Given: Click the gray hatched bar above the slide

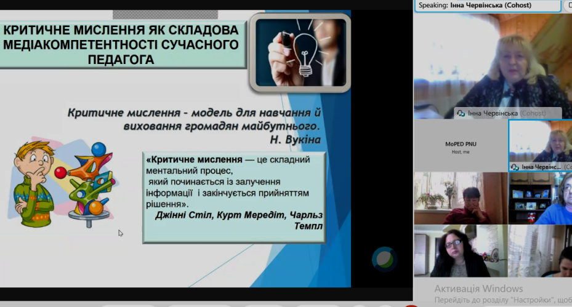Looking at the screenshot, I should tap(174, 15).
